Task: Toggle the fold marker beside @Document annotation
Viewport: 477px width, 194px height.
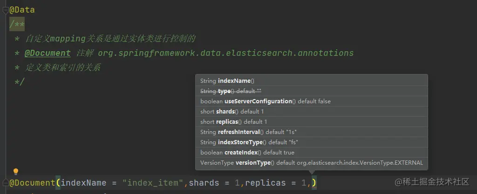Action: (5, 183)
